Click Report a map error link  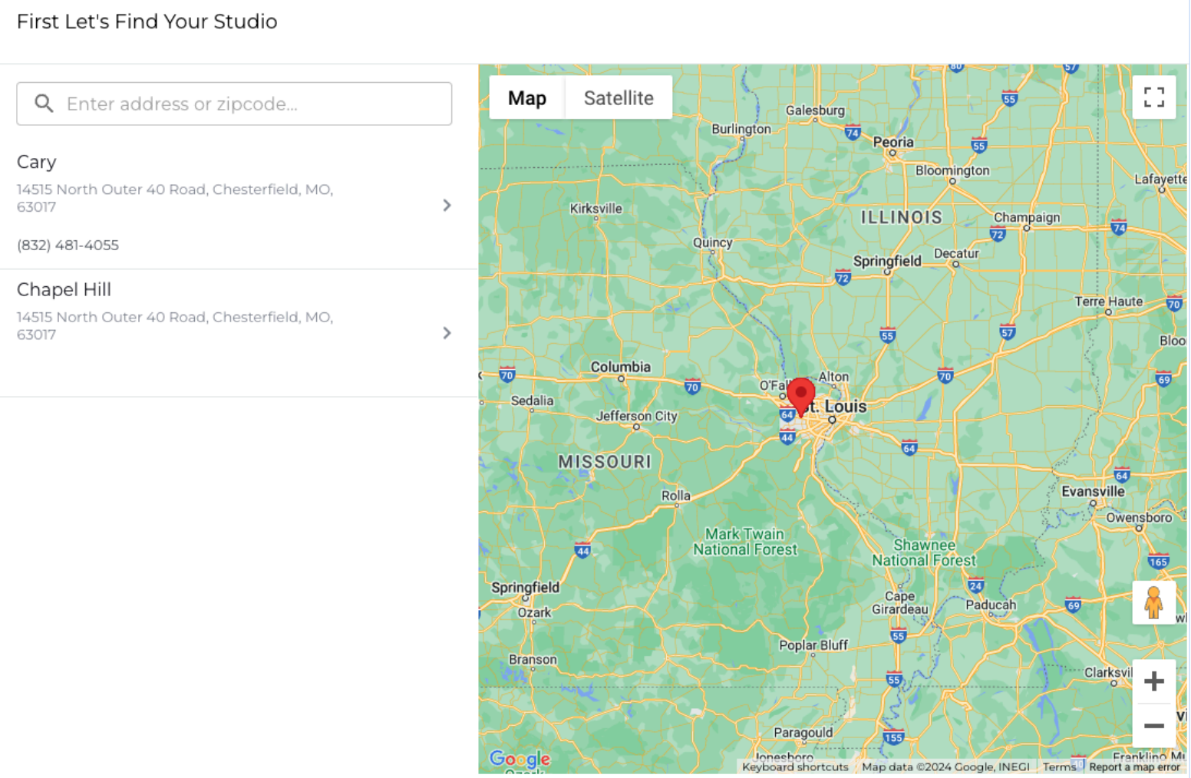(1134, 767)
